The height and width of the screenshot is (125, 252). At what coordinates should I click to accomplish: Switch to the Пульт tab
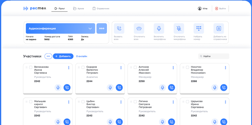tap(59, 8)
